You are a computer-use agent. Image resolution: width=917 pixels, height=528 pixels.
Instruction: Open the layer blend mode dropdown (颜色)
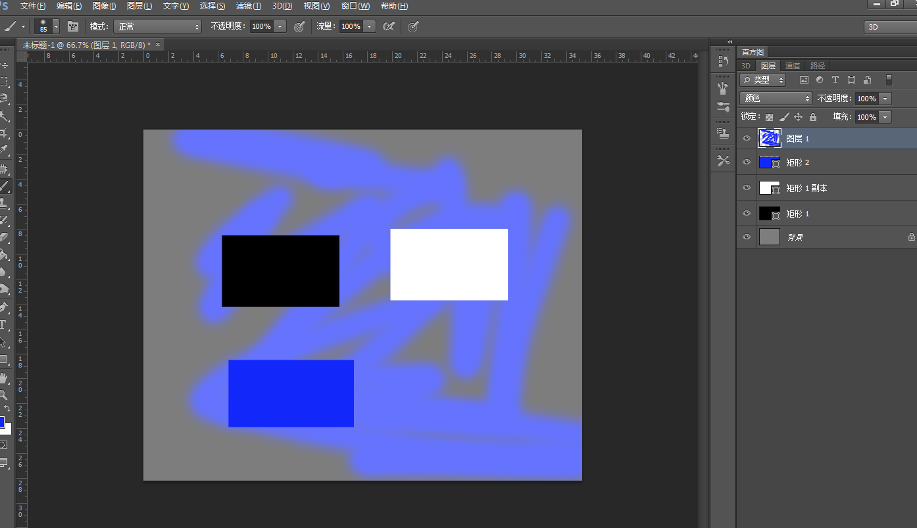(x=776, y=98)
